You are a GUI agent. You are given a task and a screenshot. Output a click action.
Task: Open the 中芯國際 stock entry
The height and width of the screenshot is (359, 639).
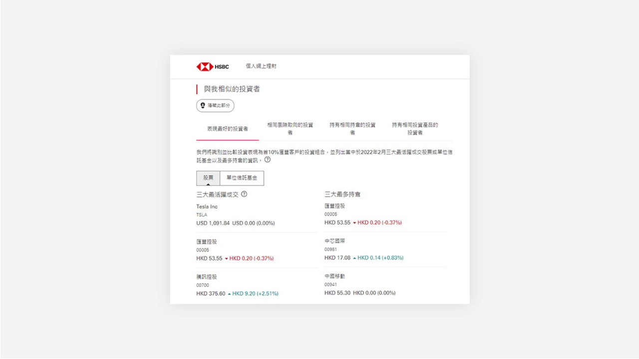pyautogui.click(x=334, y=241)
